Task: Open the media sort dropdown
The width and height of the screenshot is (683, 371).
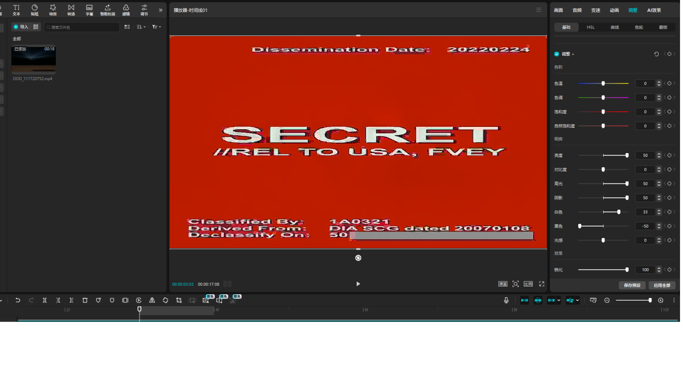Action: point(141,27)
